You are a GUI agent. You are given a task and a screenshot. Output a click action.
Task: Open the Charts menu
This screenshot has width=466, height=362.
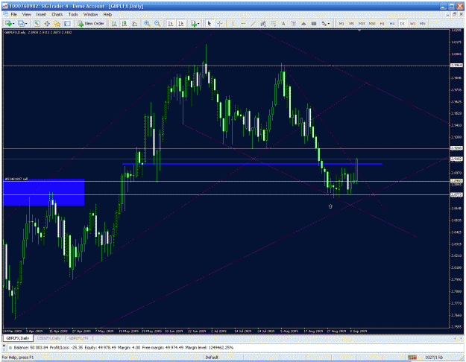tap(57, 14)
